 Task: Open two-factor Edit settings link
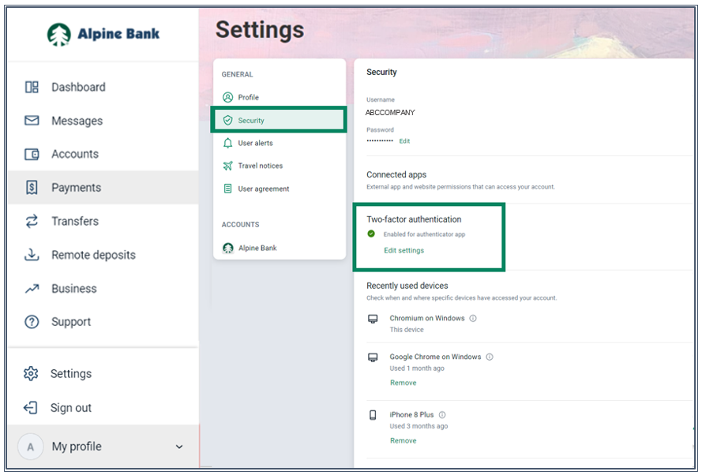404,251
